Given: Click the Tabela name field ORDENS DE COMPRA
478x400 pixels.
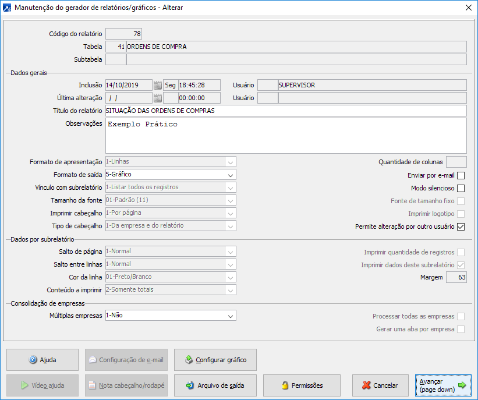Looking at the screenshot, I should 296,47.
